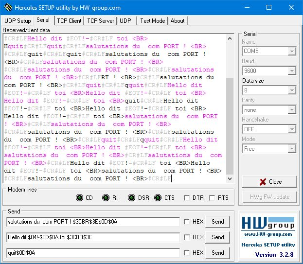Viewport: 303px width, 264px height.
Task: Tick HEX checkbox for the quit command line
Action: pyautogui.click(x=187, y=253)
